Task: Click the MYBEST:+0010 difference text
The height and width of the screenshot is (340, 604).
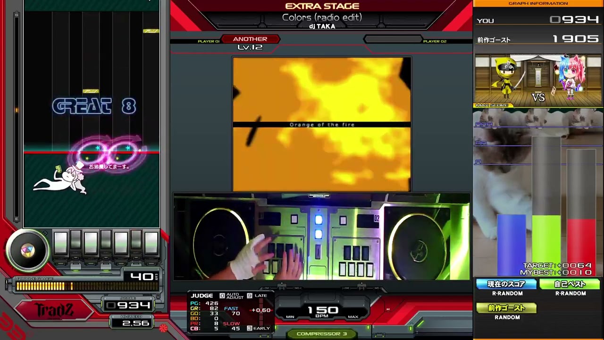Action: 556,272
